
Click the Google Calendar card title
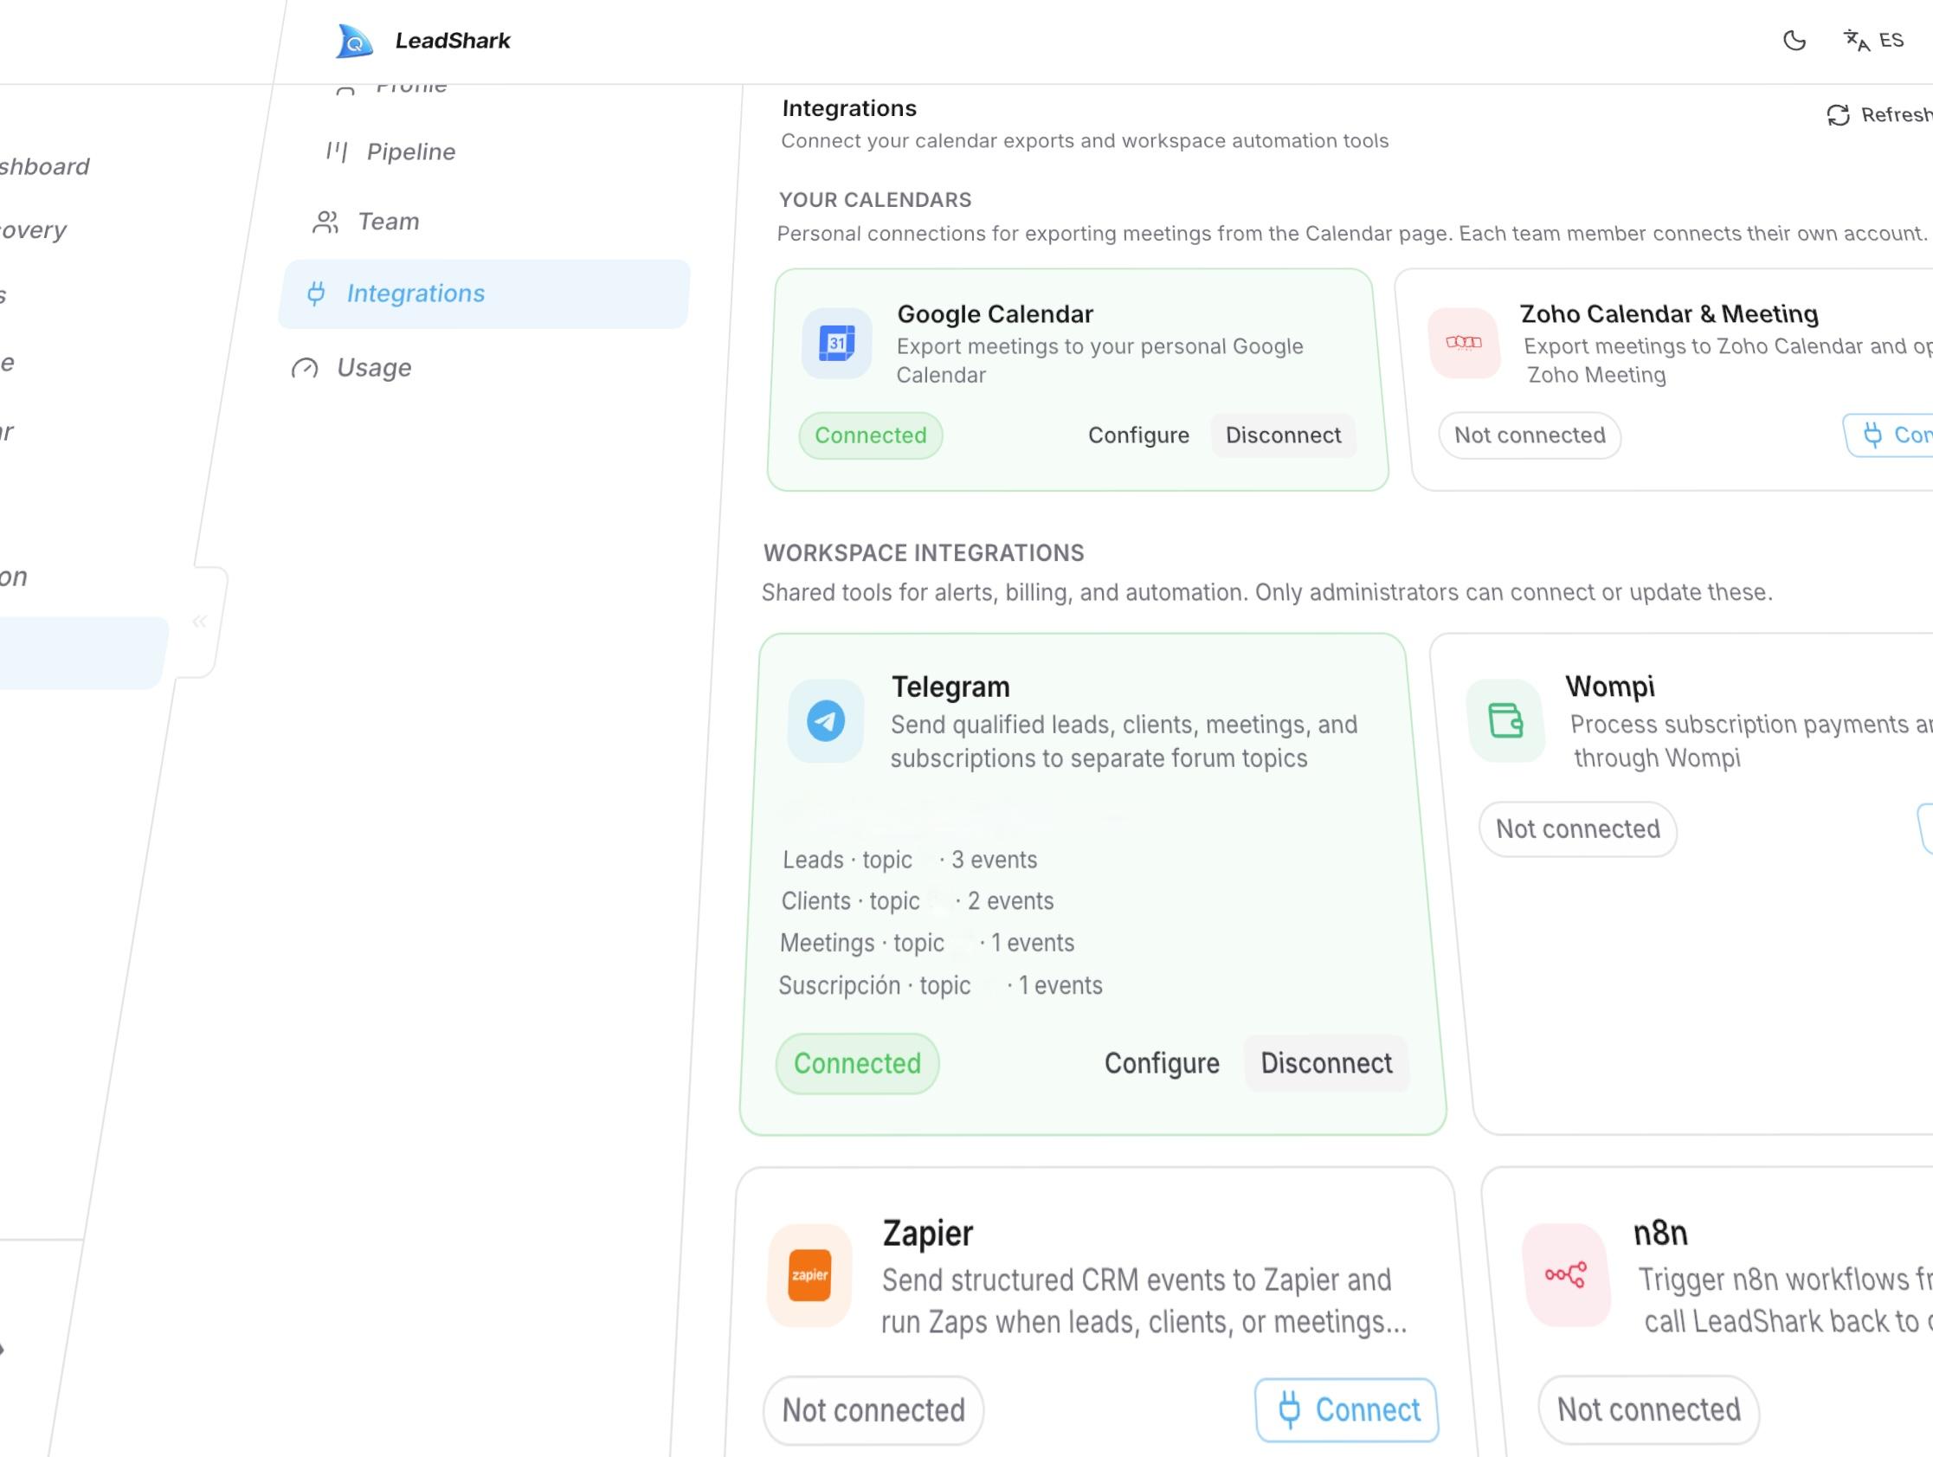tap(995, 314)
